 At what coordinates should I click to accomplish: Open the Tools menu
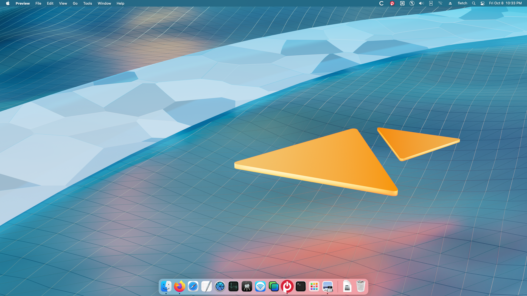click(x=88, y=3)
